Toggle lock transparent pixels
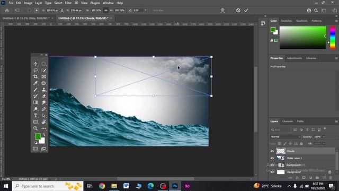 (280, 144)
